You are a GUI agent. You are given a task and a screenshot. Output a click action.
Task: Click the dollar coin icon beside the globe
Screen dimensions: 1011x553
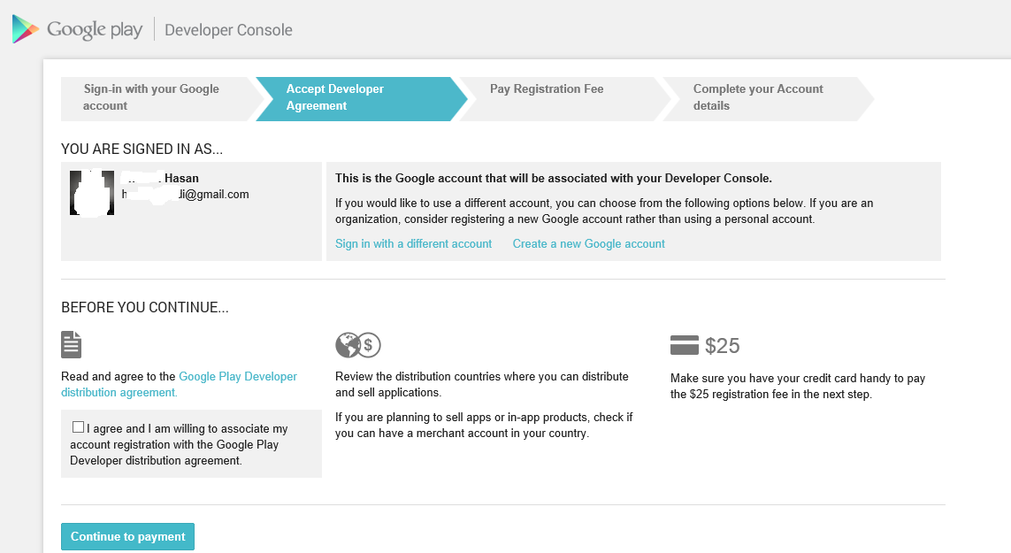click(x=369, y=345)
